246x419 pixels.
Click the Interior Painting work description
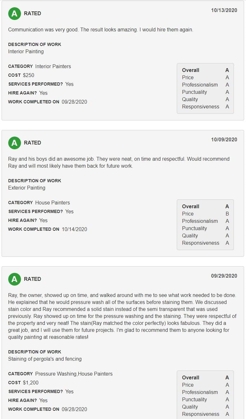tap(26, 51)
